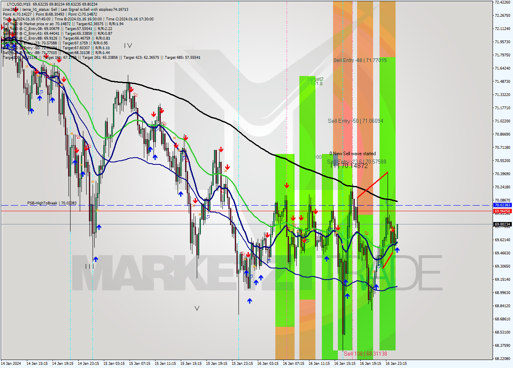This screenshot has height=368, width=513.
Task: Click '16 Jan 03:15' on the time axis
Action: click(x=268, y=364)
